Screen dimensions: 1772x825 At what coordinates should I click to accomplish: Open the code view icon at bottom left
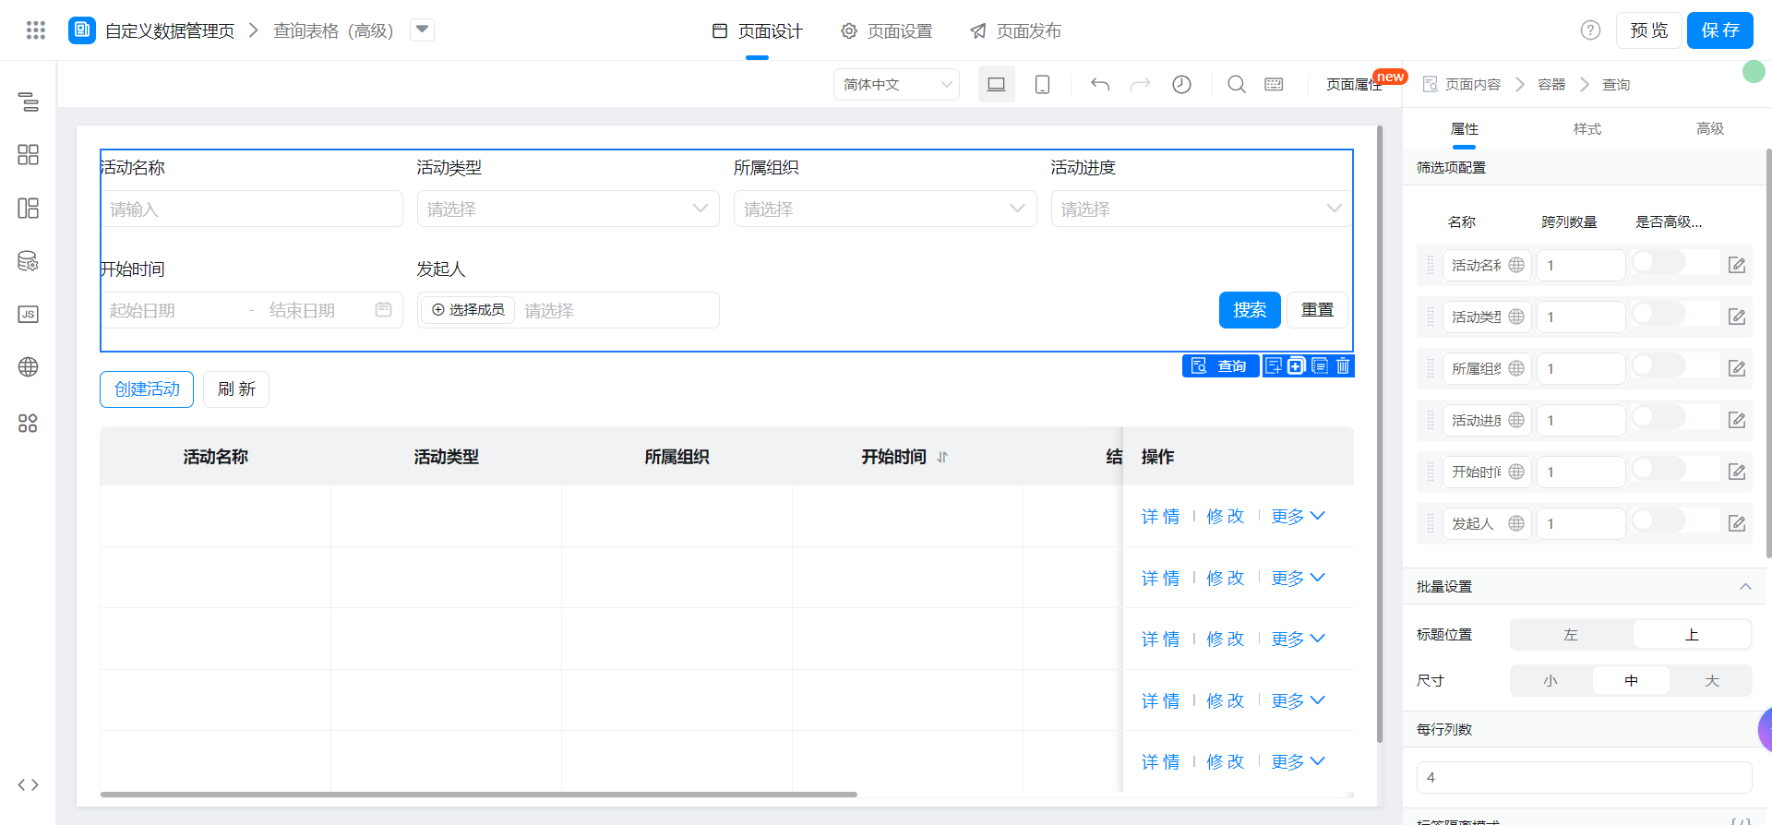click(29, 784)
